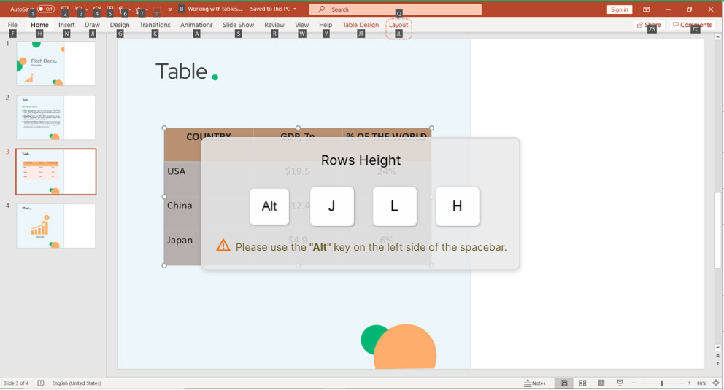
Task: Start Slide Show from status bar icon
Action: (x=620, y=383)
